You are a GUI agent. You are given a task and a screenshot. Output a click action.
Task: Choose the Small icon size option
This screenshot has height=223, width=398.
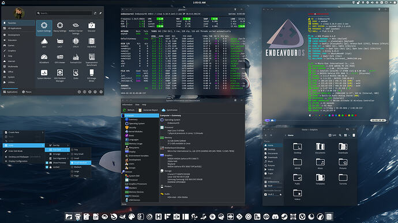click(80, 158)
